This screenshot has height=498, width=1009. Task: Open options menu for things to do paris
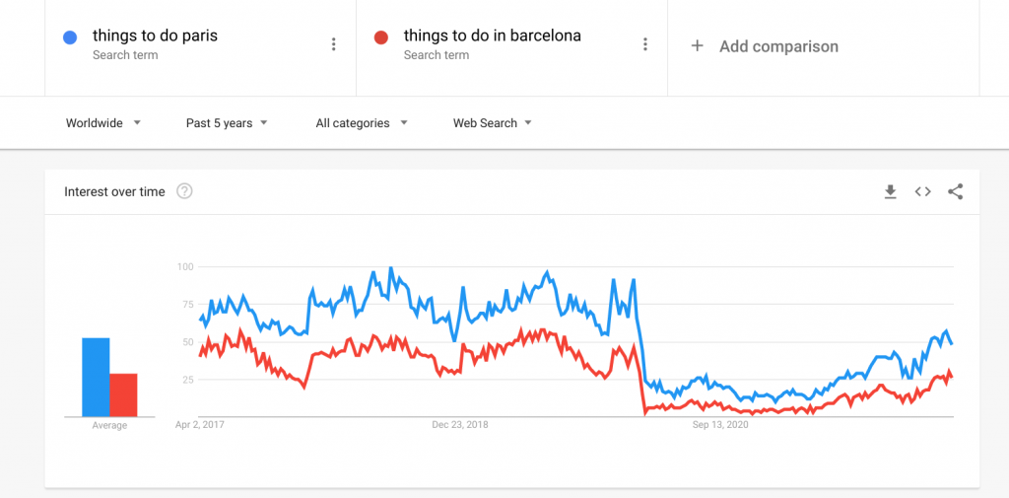(333, 44)
